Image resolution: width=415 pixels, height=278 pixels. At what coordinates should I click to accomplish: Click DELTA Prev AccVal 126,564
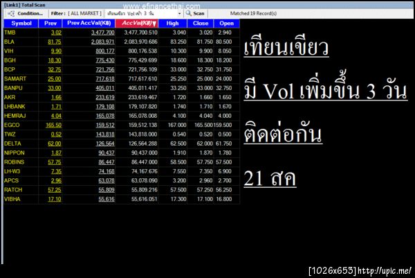tap(105, 144)
